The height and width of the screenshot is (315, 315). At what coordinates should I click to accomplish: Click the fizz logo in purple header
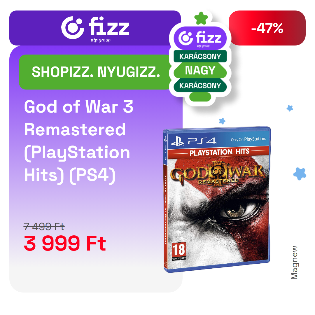(x=95, y=29)
